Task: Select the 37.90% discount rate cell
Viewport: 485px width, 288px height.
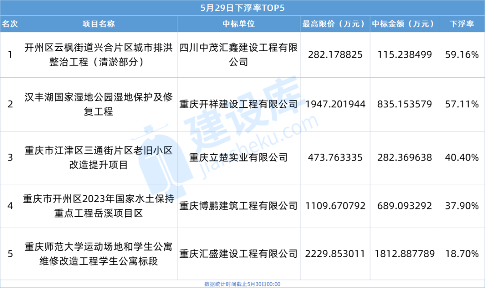Action: [462, 206]
